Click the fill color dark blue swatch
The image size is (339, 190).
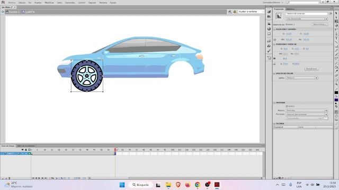point(336,100)
